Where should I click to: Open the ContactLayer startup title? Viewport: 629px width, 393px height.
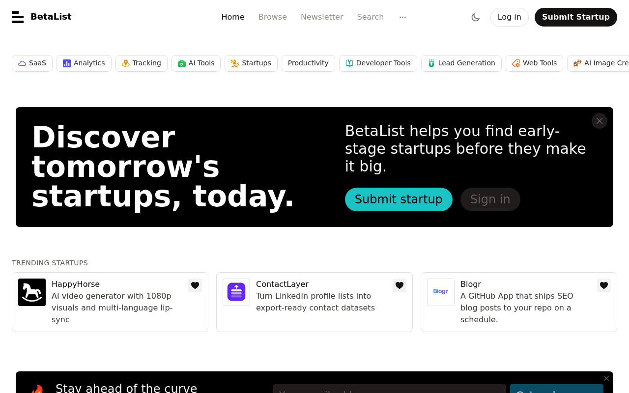tap(282, 284)
